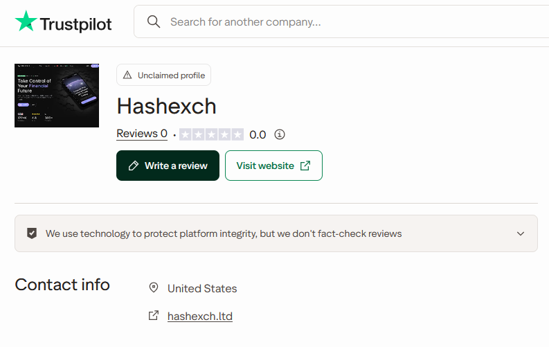The width and height of the screenshot is (549, 347).
Task: Click the Unclaimed profile badge
Action: pyautogui.click(x=163, y=75)
